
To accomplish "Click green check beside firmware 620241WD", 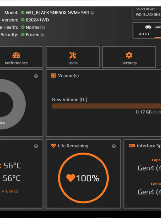I will [x=23, y=20].
